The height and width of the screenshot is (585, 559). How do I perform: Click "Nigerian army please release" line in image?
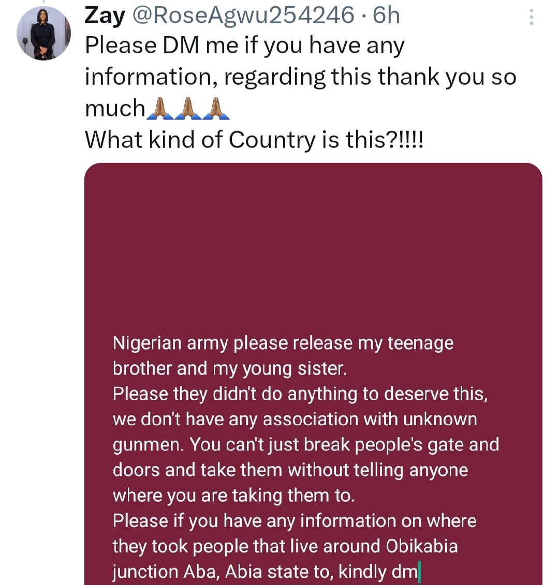283,343
